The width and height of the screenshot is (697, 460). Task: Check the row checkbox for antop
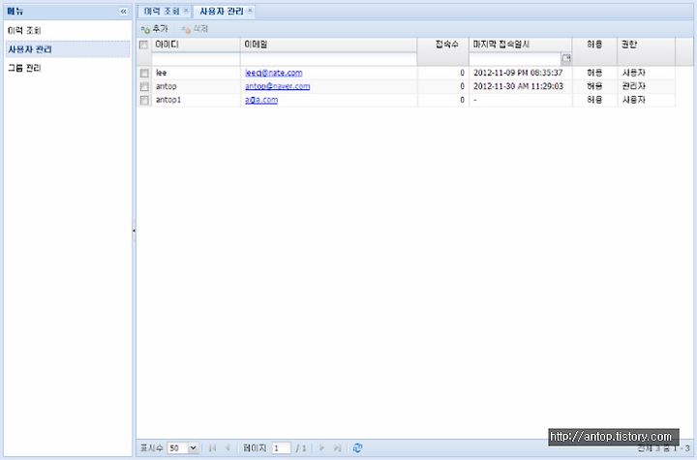pos(144,86)
